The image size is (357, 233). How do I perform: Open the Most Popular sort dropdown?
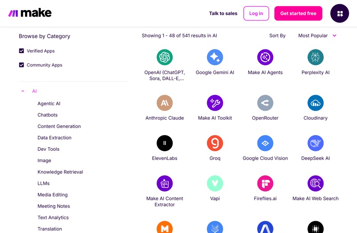tap(317, 36)
